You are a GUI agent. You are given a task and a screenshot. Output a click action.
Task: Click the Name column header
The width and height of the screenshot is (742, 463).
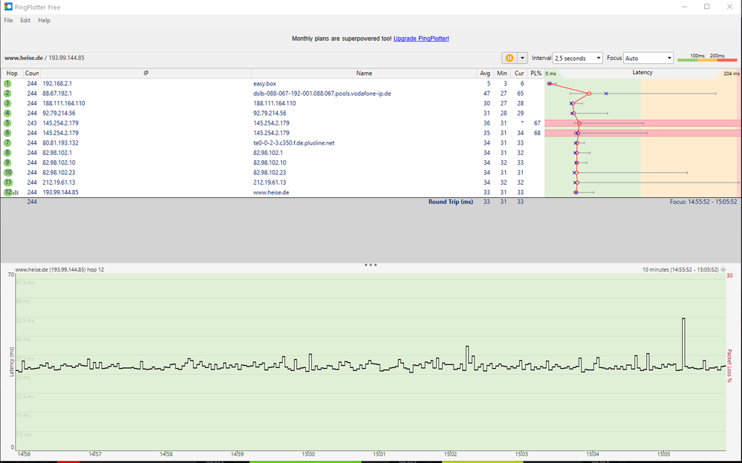364,73
